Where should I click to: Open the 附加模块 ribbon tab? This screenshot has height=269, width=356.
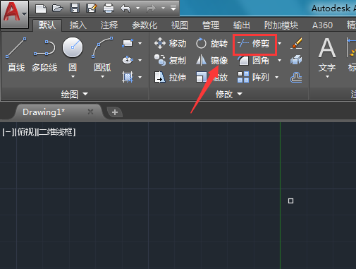point(281,25)
